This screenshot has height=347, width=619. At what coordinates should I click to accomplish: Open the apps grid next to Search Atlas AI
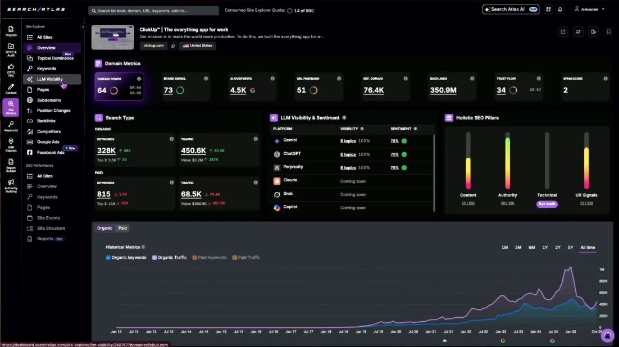coord(548,9)
